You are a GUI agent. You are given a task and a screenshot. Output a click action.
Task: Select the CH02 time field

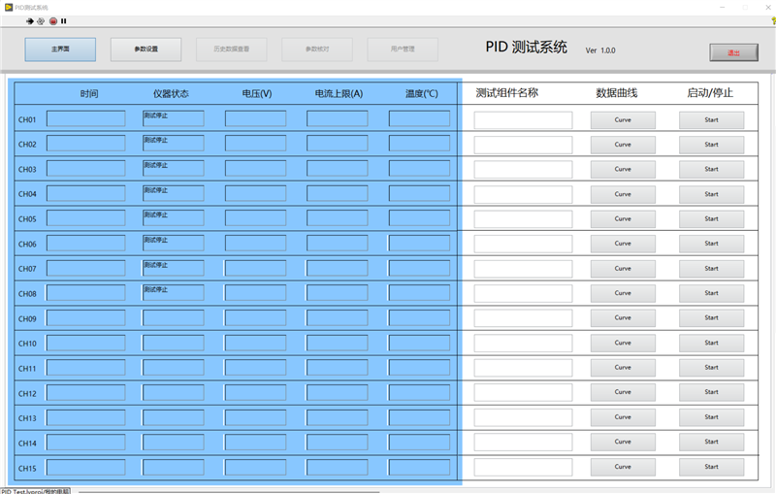coord(85,144)
